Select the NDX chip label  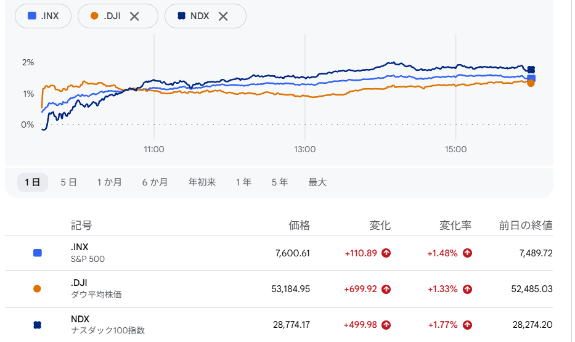point(200,16)
